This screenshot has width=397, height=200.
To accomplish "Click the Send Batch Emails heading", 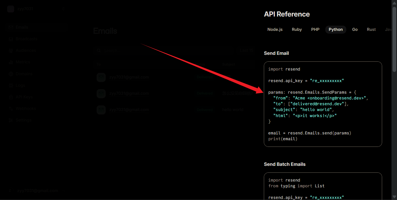I will coord(285,164).
